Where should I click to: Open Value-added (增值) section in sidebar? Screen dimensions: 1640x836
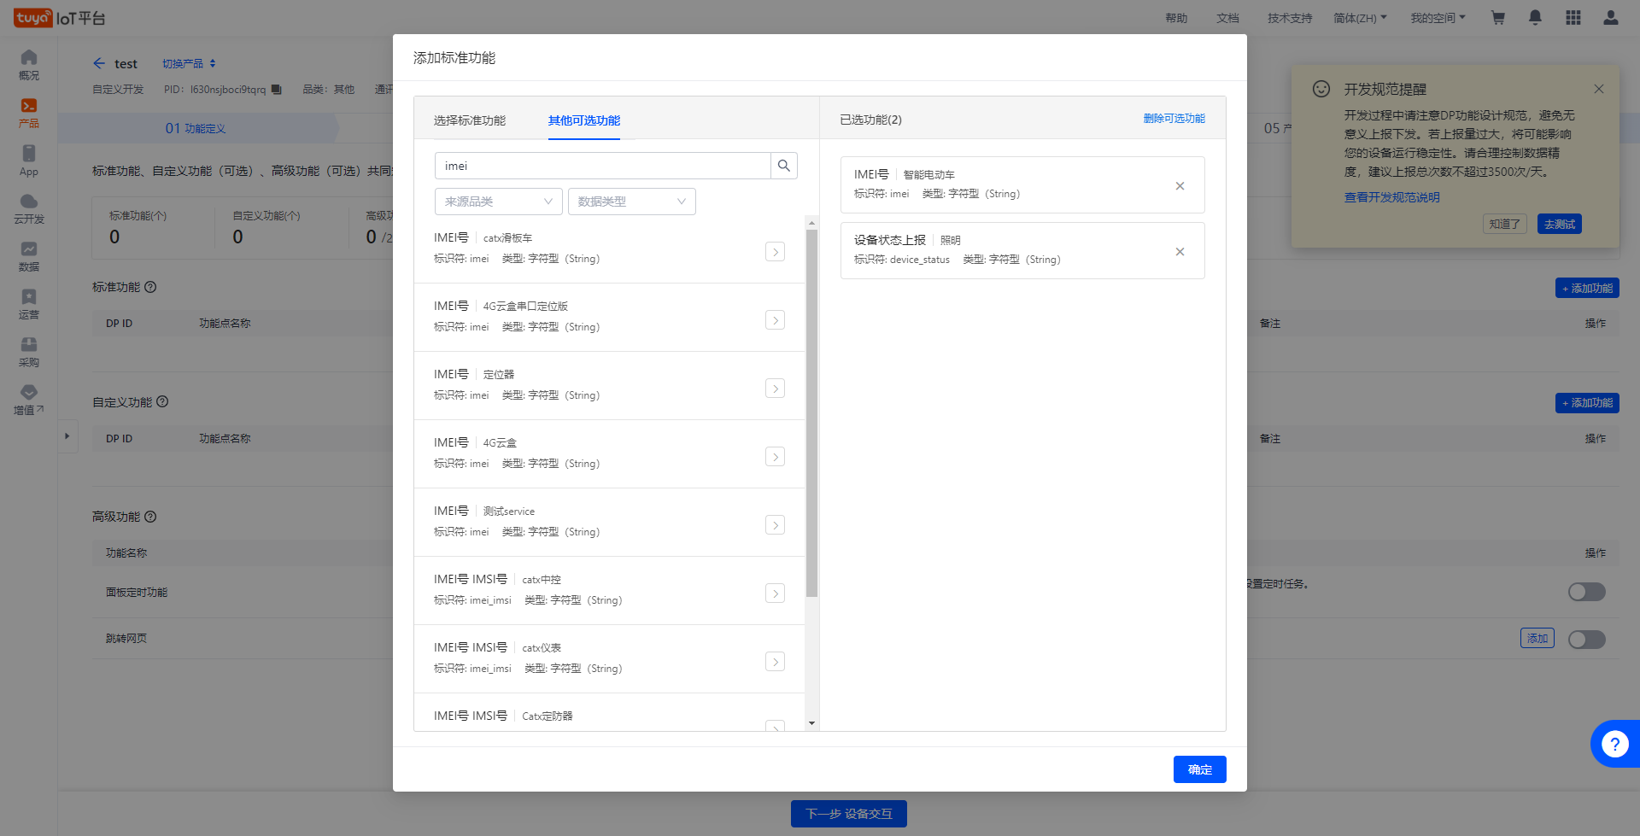(x=29, y=400)
